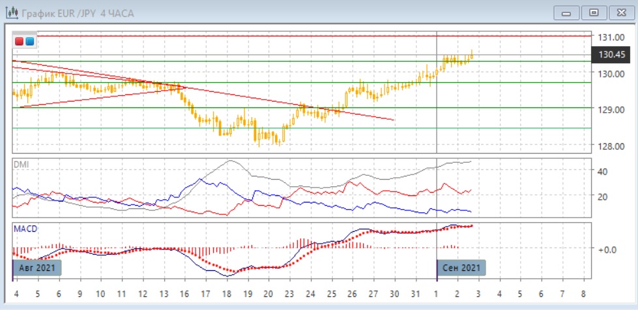Click the red square chart icon
The image size is (638, 310).
click(x=19, y=41)
